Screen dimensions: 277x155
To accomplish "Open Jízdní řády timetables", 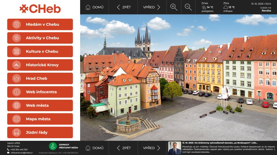I will pos(40,132).
